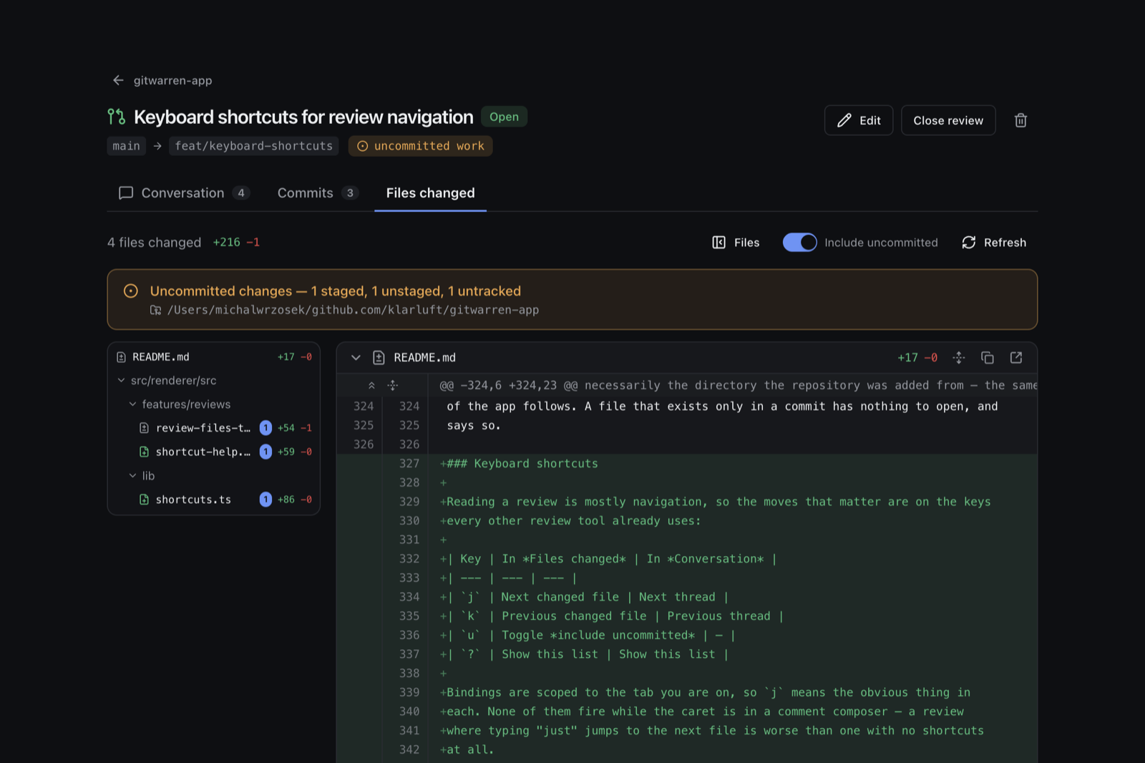Collapse the features/reviews folder
Screen dimensions: 1145x763
click(x=213, y=404)
